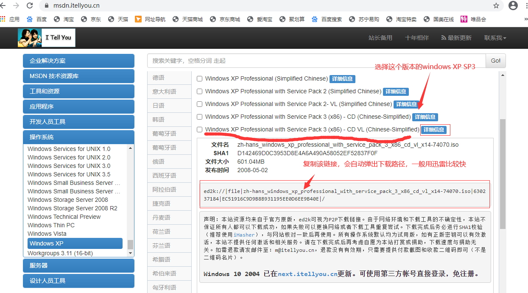The height and width of the screenshot is (293, 528).
Task: Click 详细信息 for Windows XP Professional (Simplified Chinese)
Action: 342,79
